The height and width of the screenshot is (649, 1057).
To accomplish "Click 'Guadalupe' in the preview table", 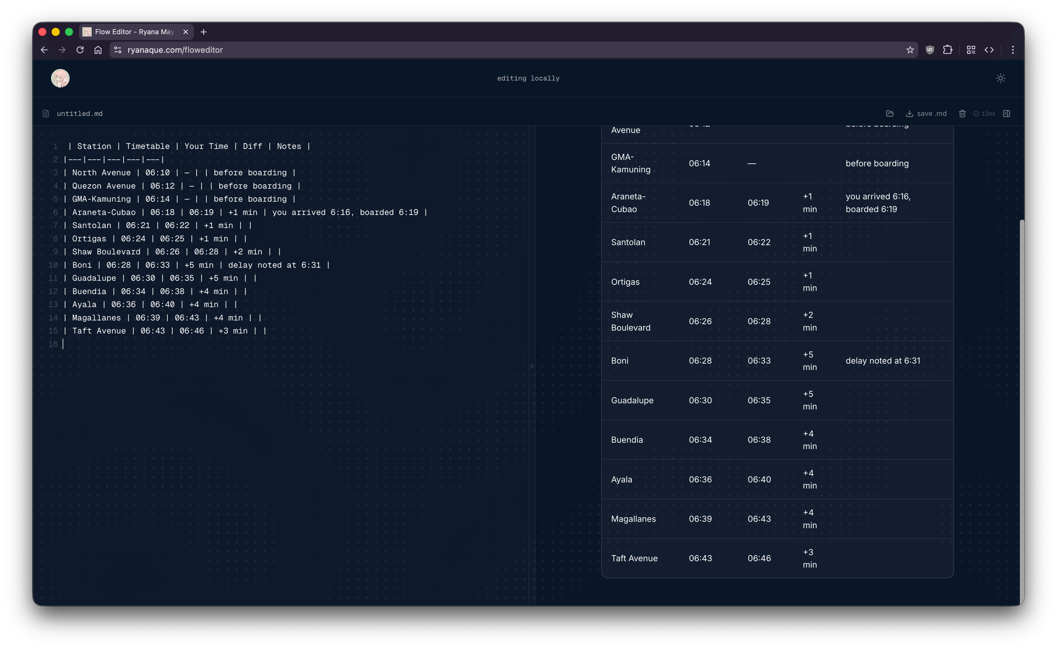I will click(632, 400).
